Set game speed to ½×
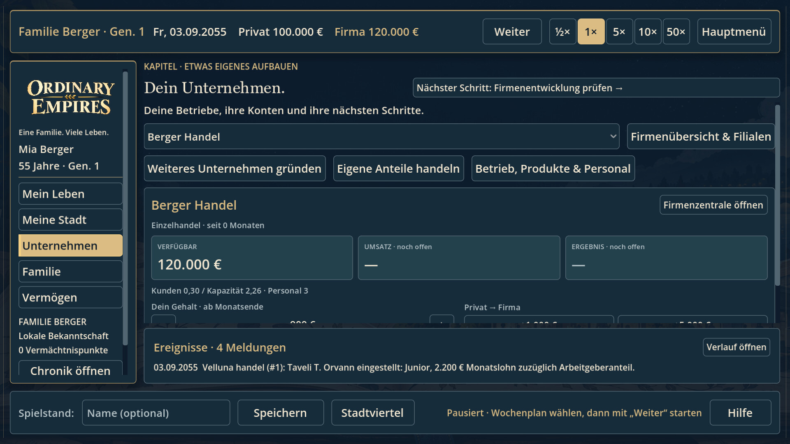 (x=562, y=32)
